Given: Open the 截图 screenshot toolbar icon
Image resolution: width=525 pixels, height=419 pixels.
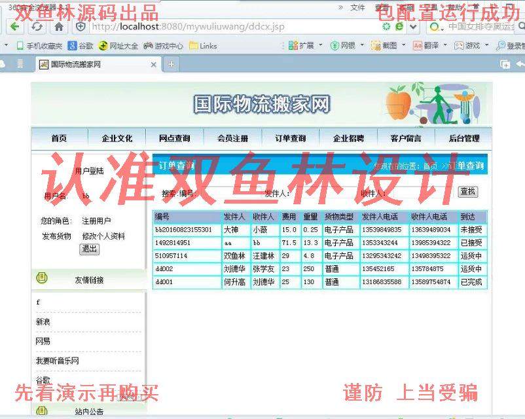Looking at the screenshot, I should (x=384, y=47).
